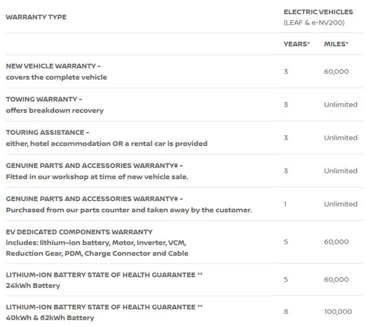Image resolution: width=366 pixels, height=327 pixels.
Task: Click the YEARS* column header
Action: (x=296, y=44)
